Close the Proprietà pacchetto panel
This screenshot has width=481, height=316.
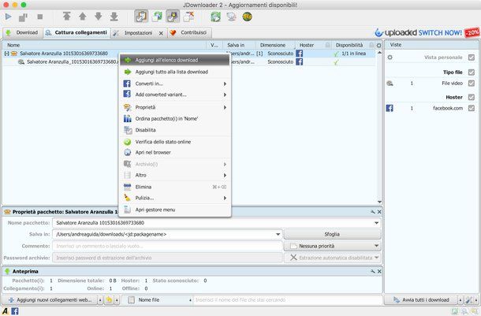[x=379, y=212]
